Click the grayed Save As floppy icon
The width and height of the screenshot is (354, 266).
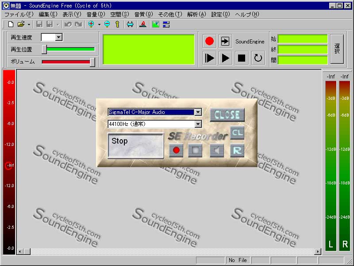point(50,24)
